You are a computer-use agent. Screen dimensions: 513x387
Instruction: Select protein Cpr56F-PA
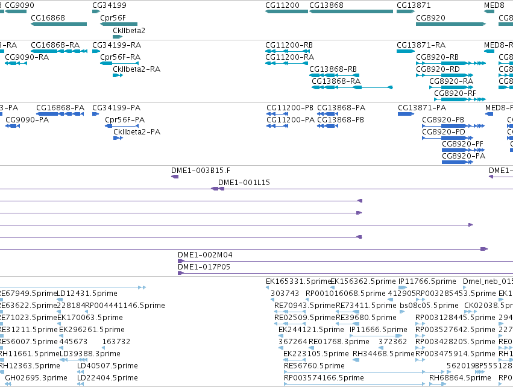[121, 126]
